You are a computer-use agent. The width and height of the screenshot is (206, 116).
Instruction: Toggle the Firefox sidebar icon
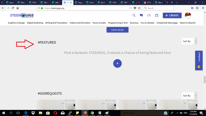pos(197,8)
